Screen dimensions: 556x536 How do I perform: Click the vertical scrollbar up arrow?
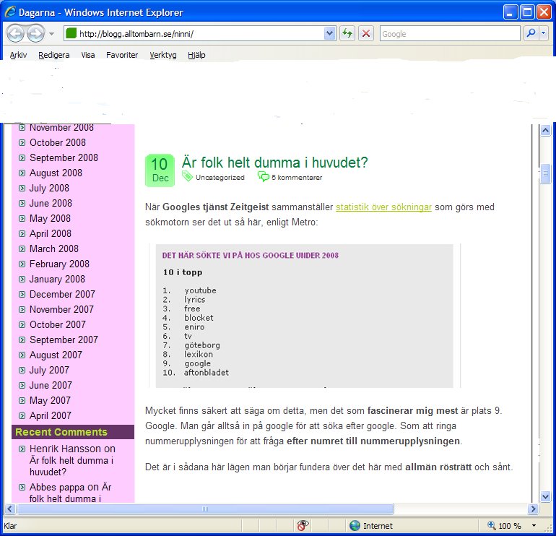click(545, 131)
